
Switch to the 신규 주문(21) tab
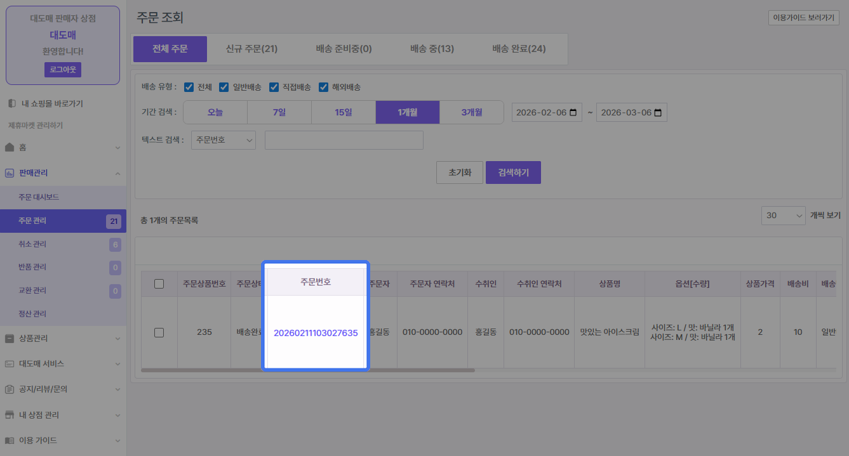click(x=251, y=49)
